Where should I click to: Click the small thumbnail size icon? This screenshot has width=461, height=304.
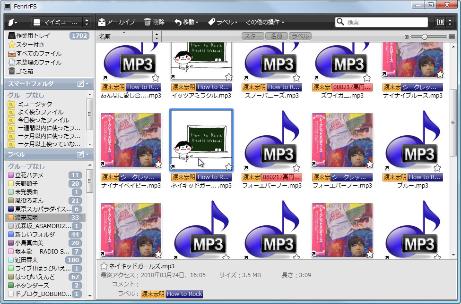[407, 37]
